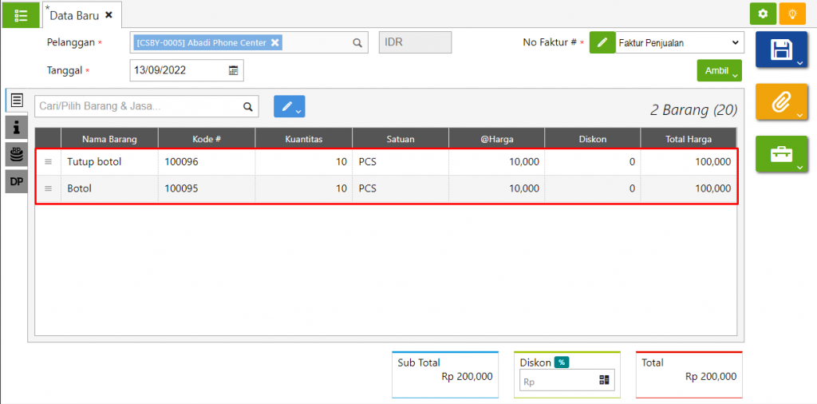The image size is (817, 404).
Task: Click the Diskon column header
Action: point(593,139)
